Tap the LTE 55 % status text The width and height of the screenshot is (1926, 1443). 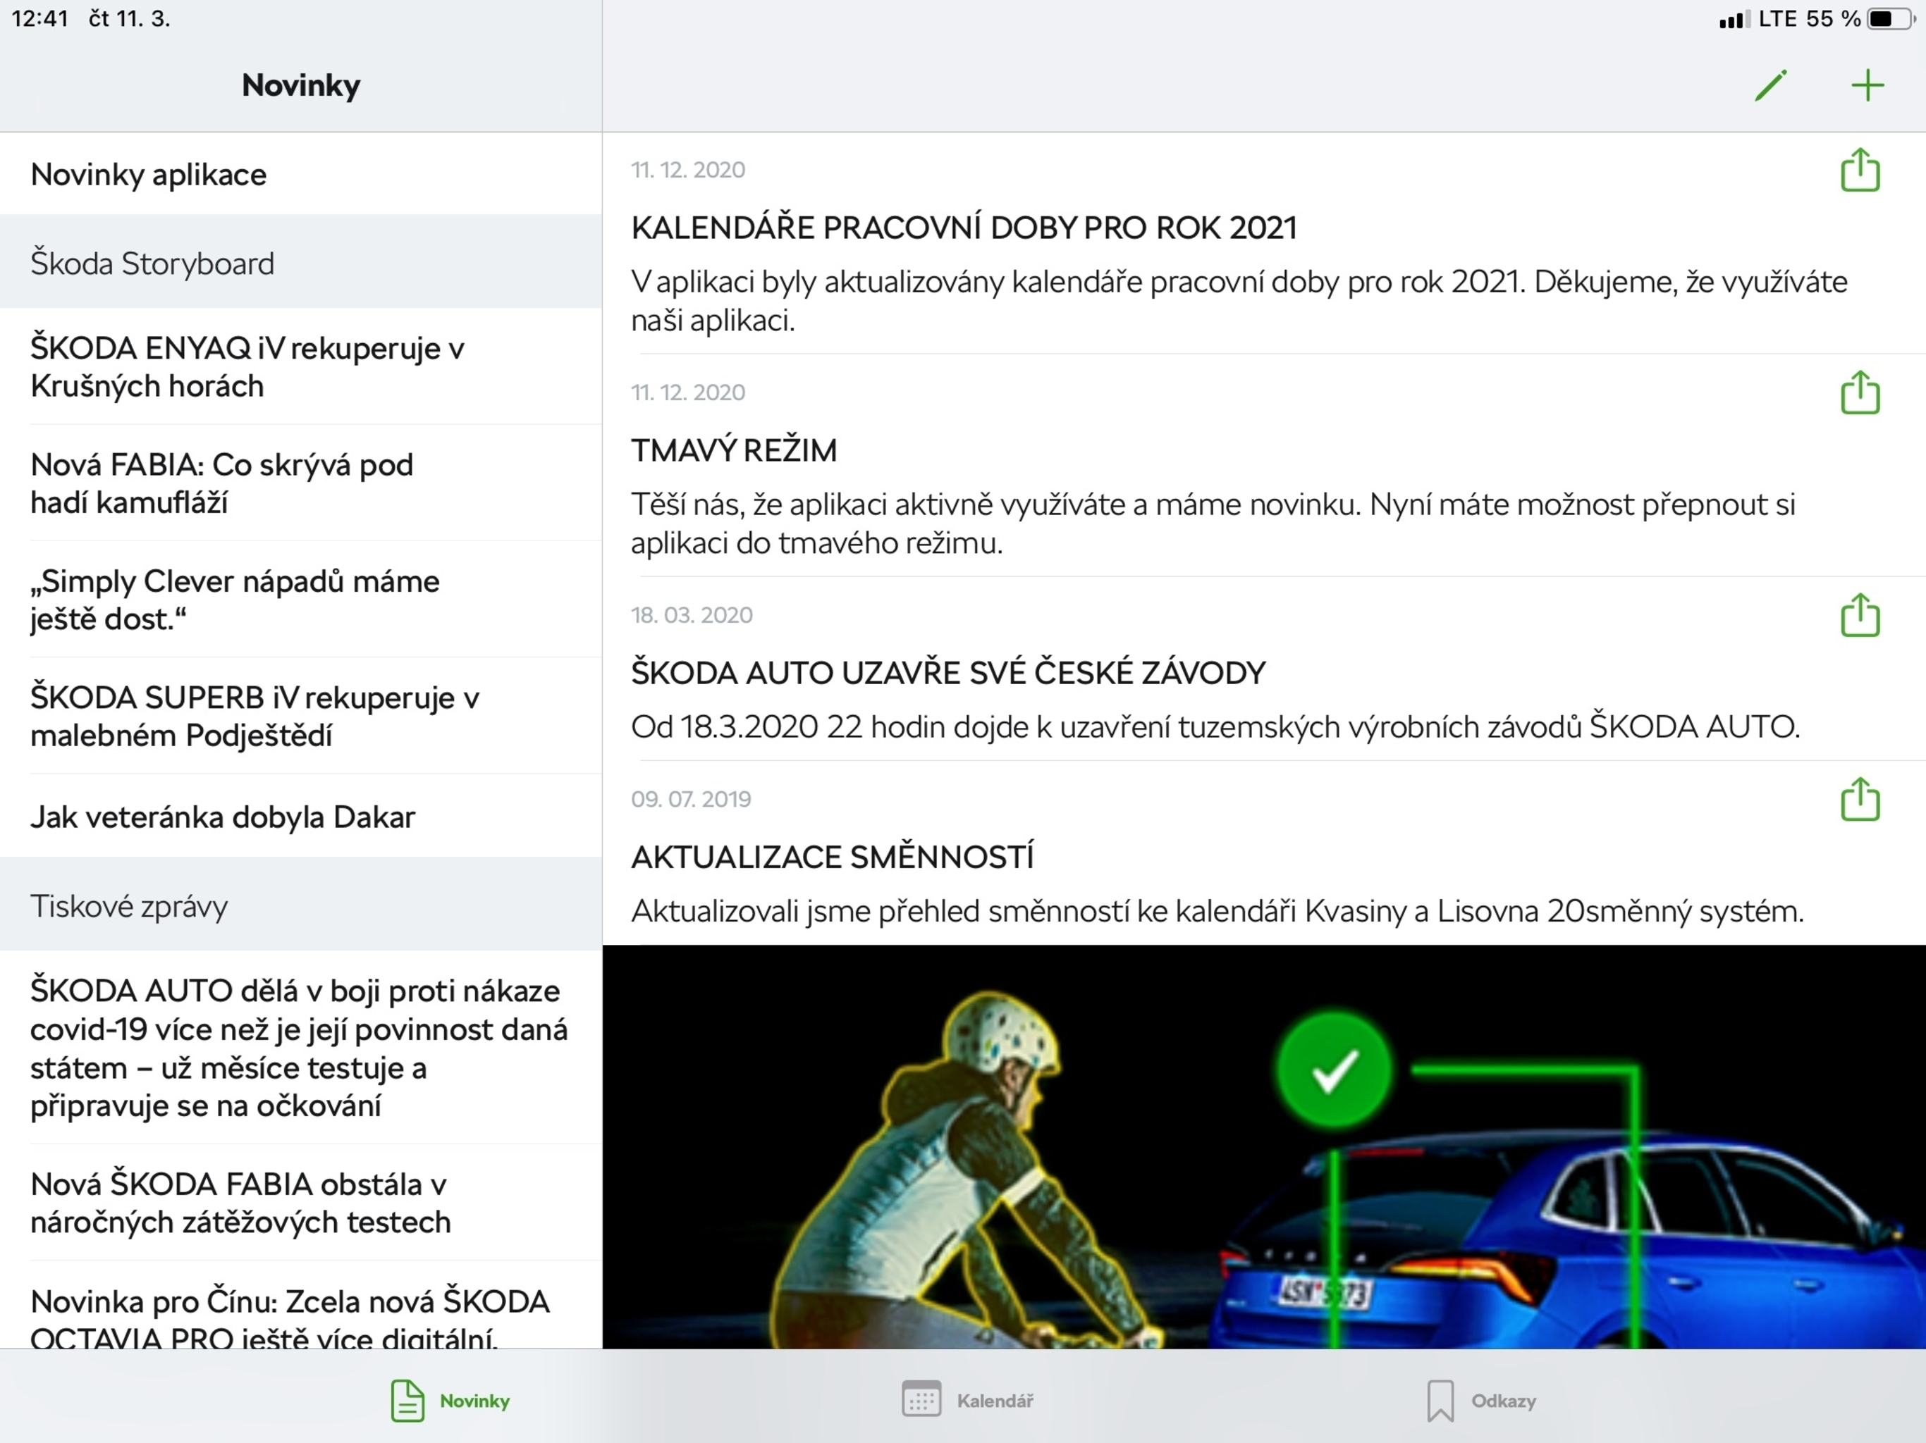(x=1809, y=18)
